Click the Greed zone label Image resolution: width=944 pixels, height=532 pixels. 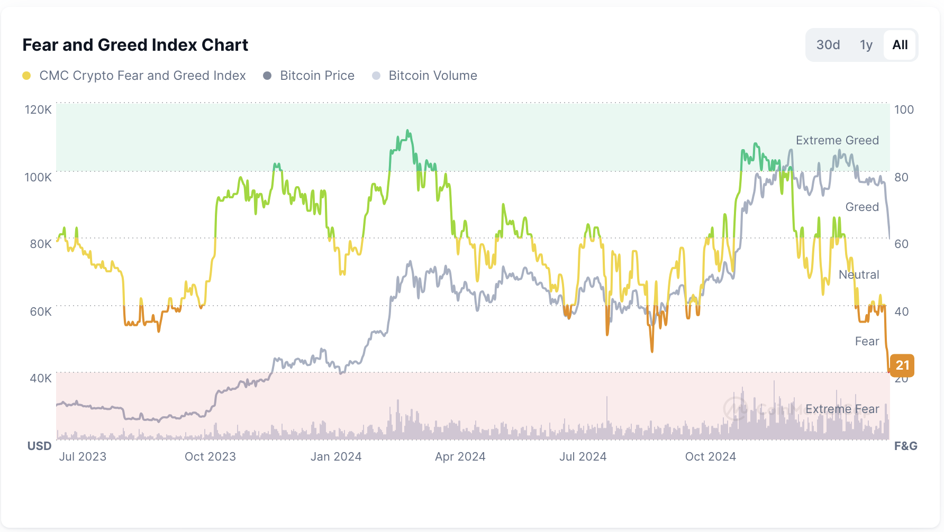pos(862,207)
